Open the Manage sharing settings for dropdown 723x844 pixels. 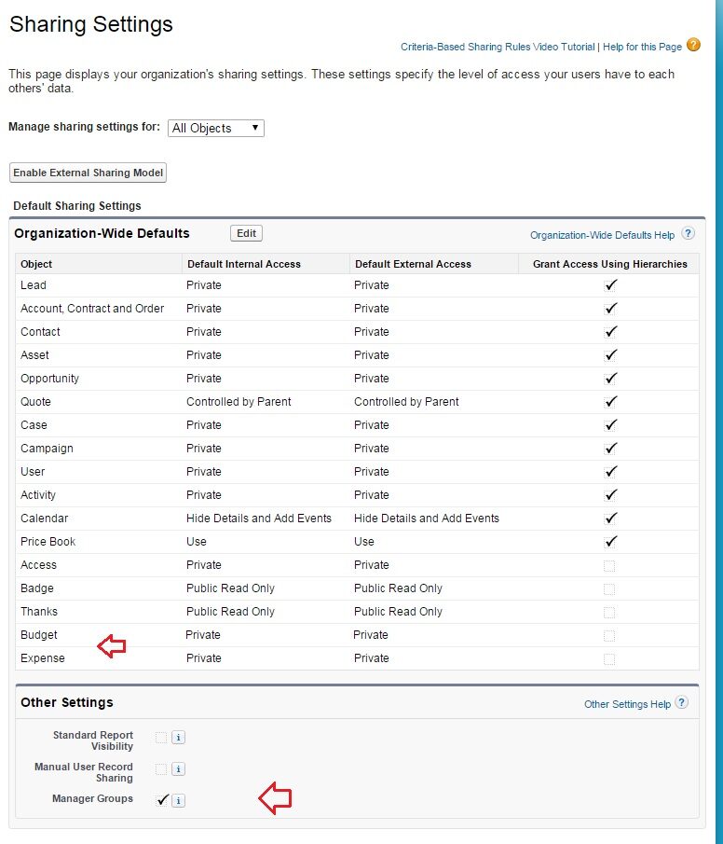[216, 128]
